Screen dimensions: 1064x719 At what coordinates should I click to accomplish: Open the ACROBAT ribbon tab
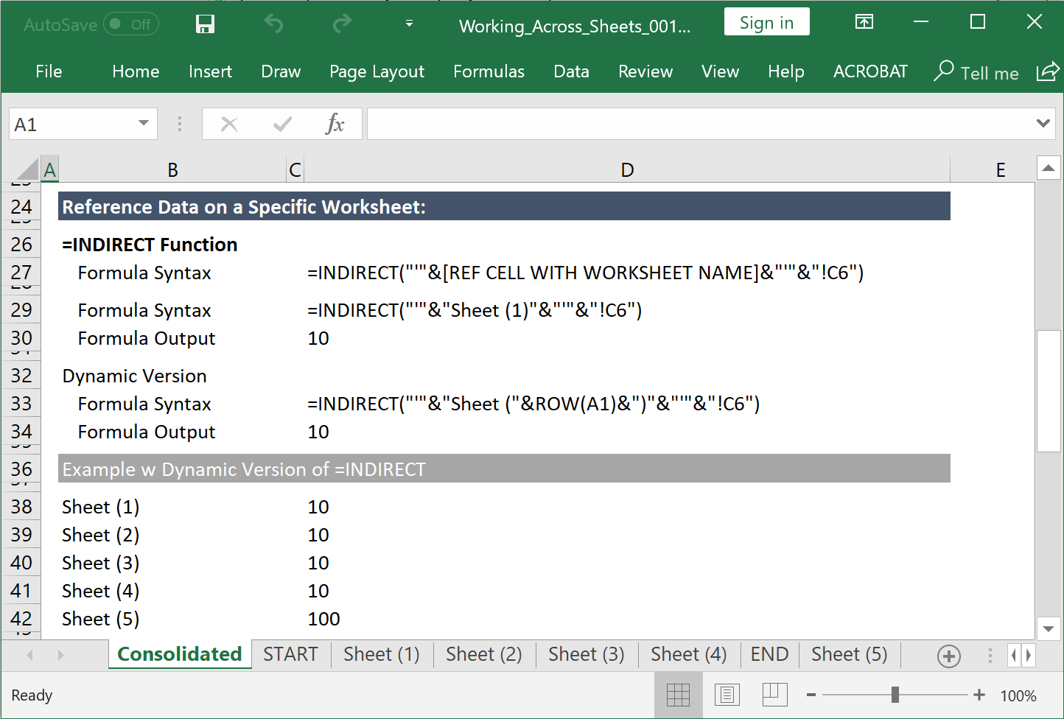(870, 71)
